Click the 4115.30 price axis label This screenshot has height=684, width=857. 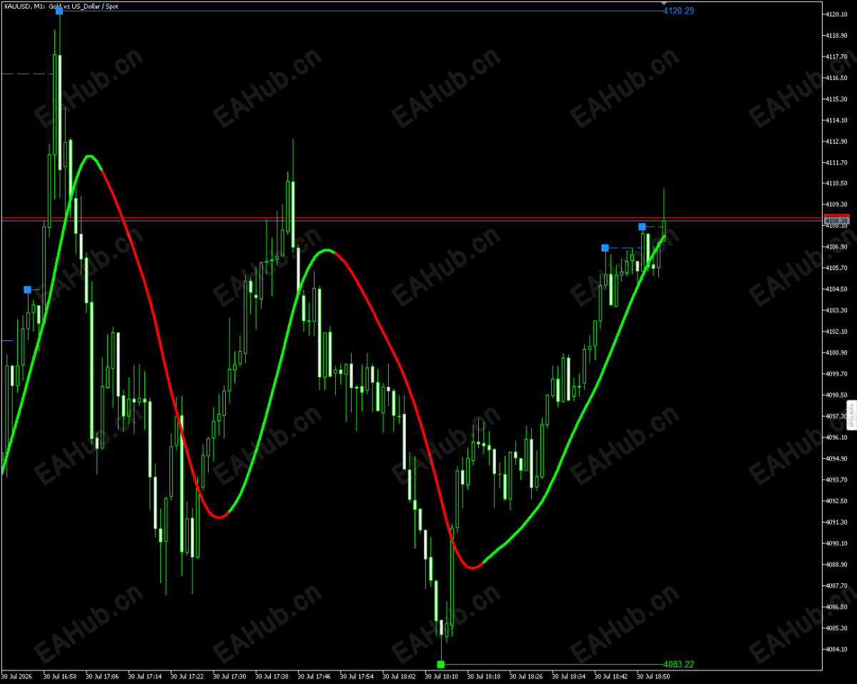click(x=836, y=99)
